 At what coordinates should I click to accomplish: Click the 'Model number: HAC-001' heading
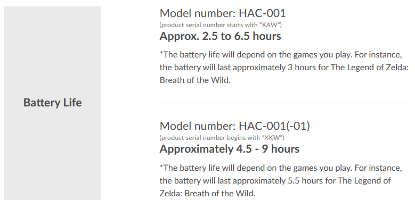tap(223, 13)
